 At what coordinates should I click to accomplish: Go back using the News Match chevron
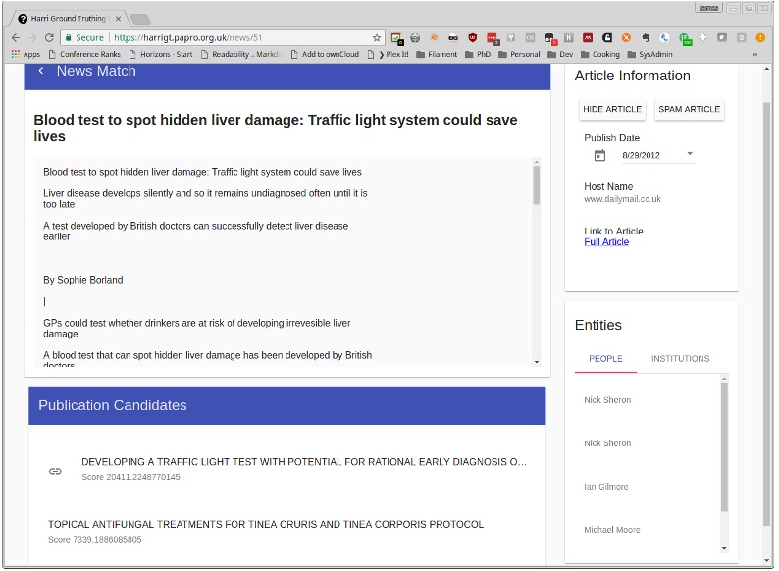(x=41, y=71)
